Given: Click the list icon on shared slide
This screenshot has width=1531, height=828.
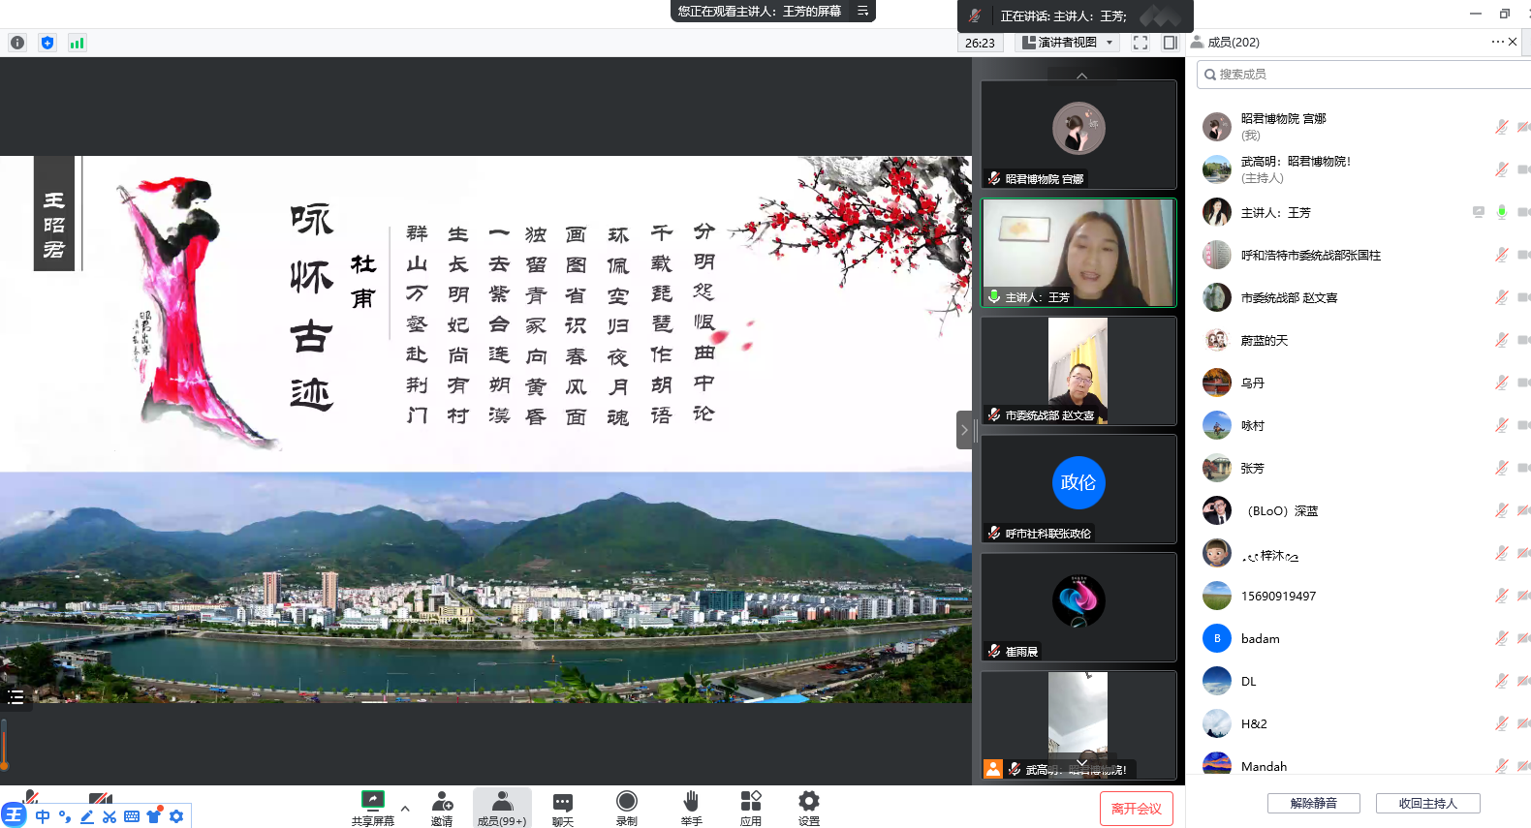Looking at the screenshot, I should coord(16,697).
